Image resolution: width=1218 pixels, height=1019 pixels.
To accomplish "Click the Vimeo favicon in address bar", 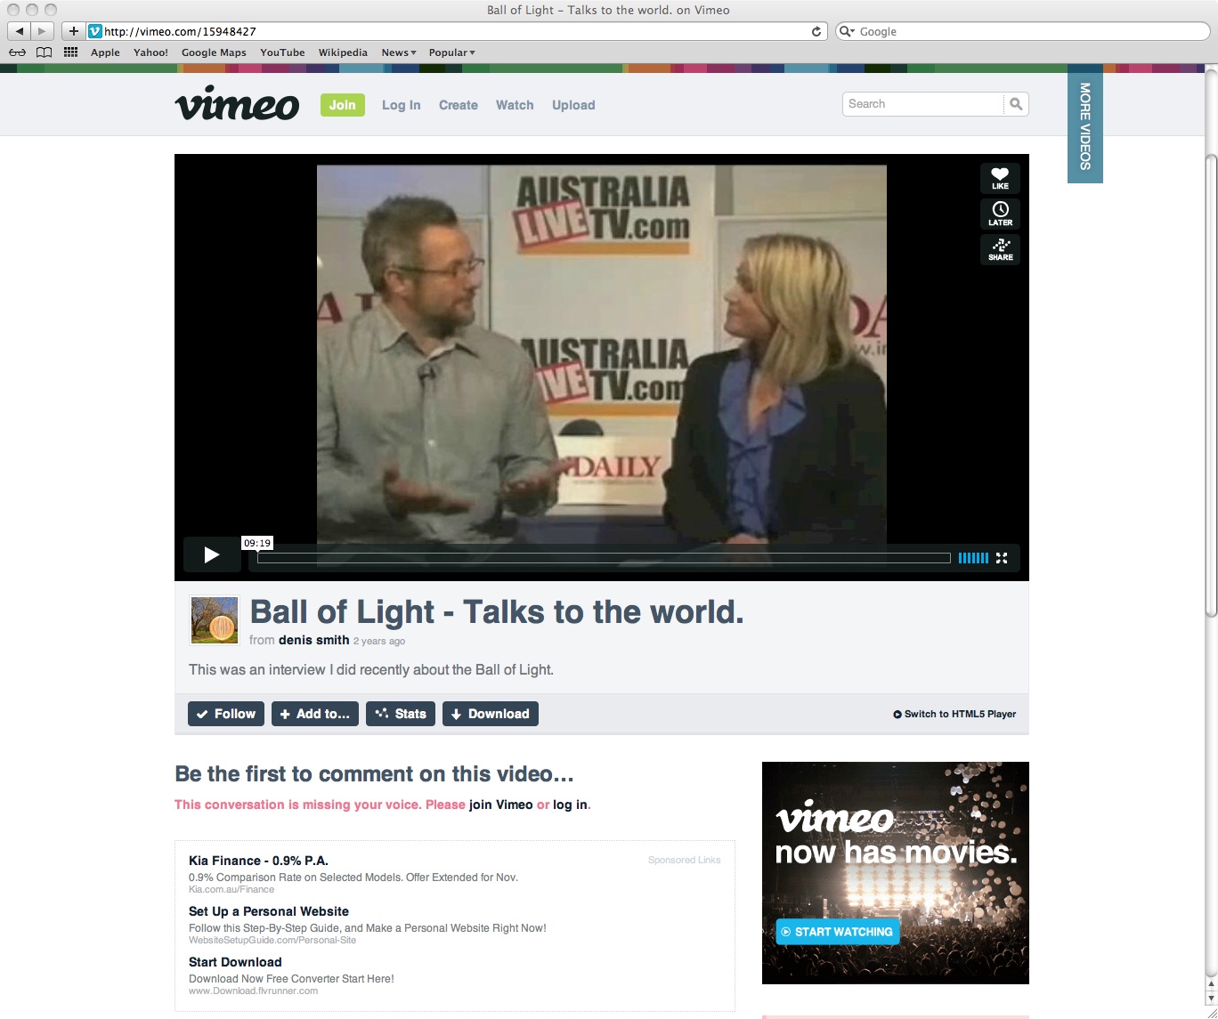I will point(95,31).
